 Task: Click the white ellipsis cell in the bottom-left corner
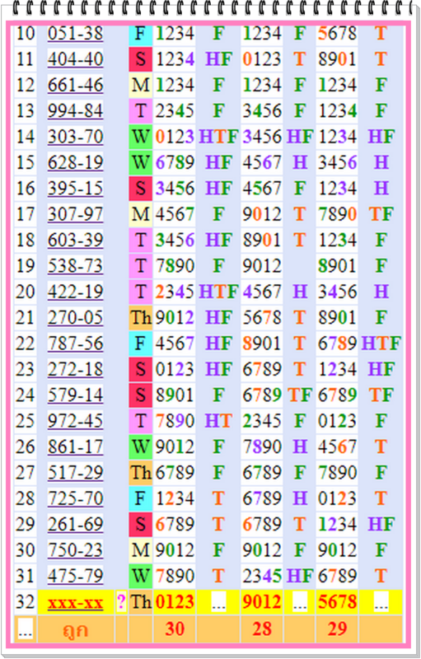(x=26, y=629)
